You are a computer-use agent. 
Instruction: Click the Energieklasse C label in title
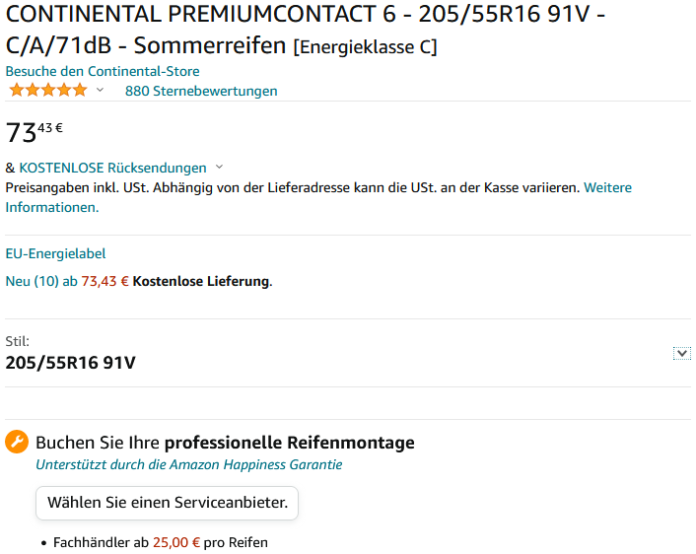coord(365,46)
